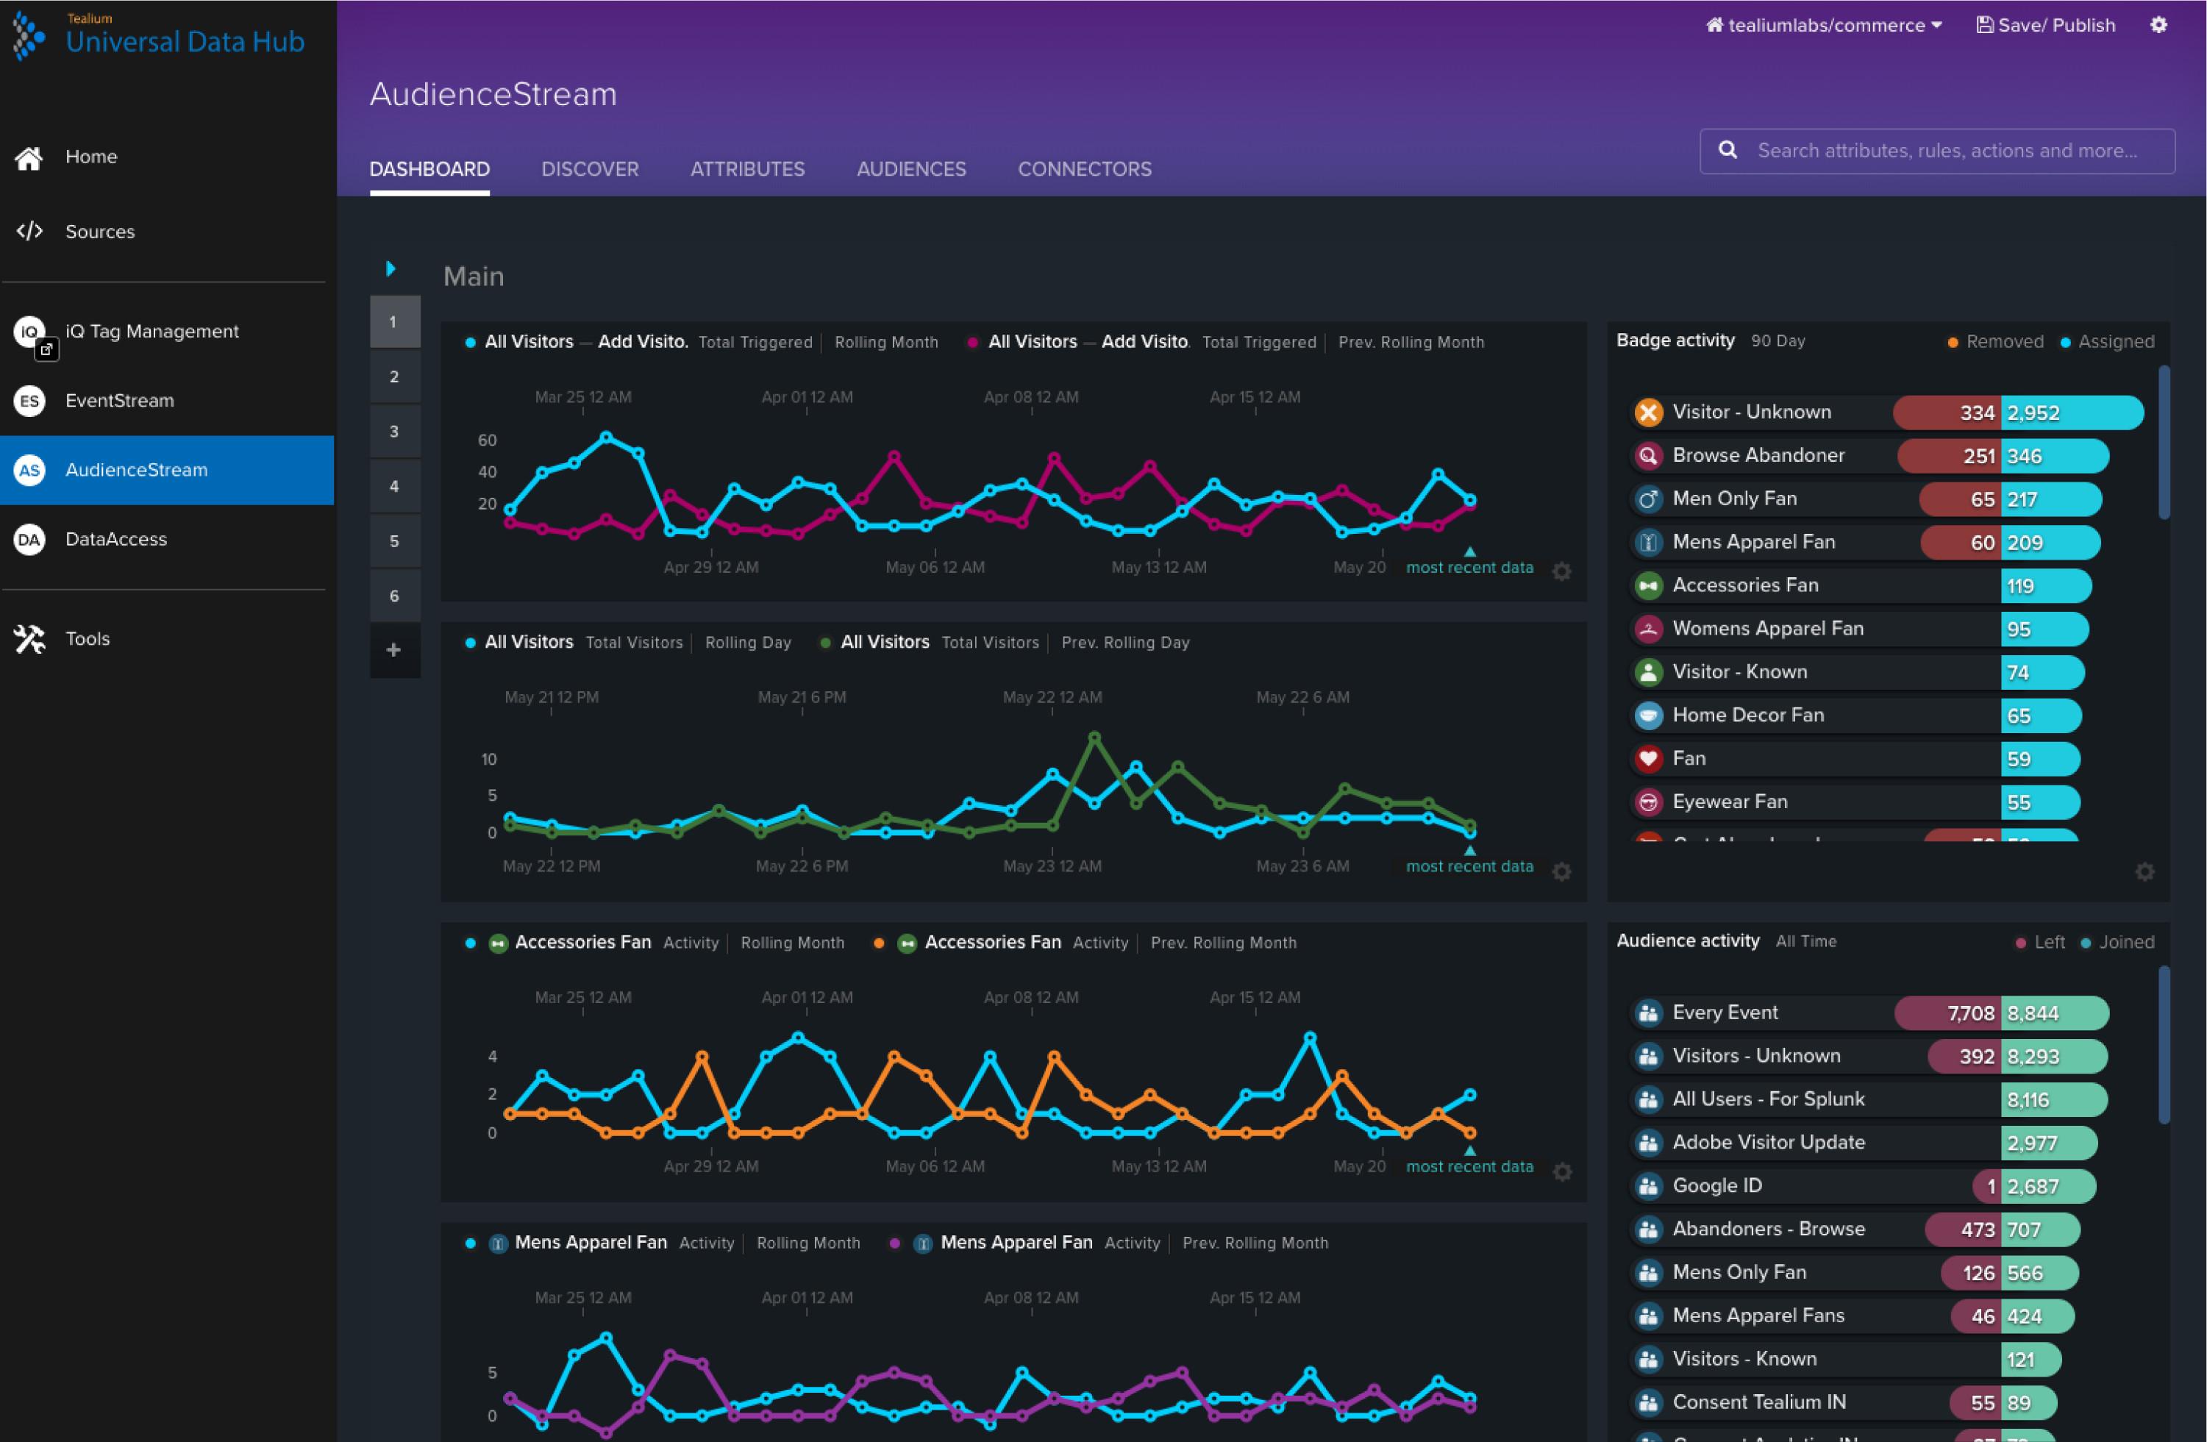The height and width of the screenshot is (1442, 2207).
Task: Click the Tealium Universal Data Hub logo
Action: pyautogui.click(x=159, y=36)
